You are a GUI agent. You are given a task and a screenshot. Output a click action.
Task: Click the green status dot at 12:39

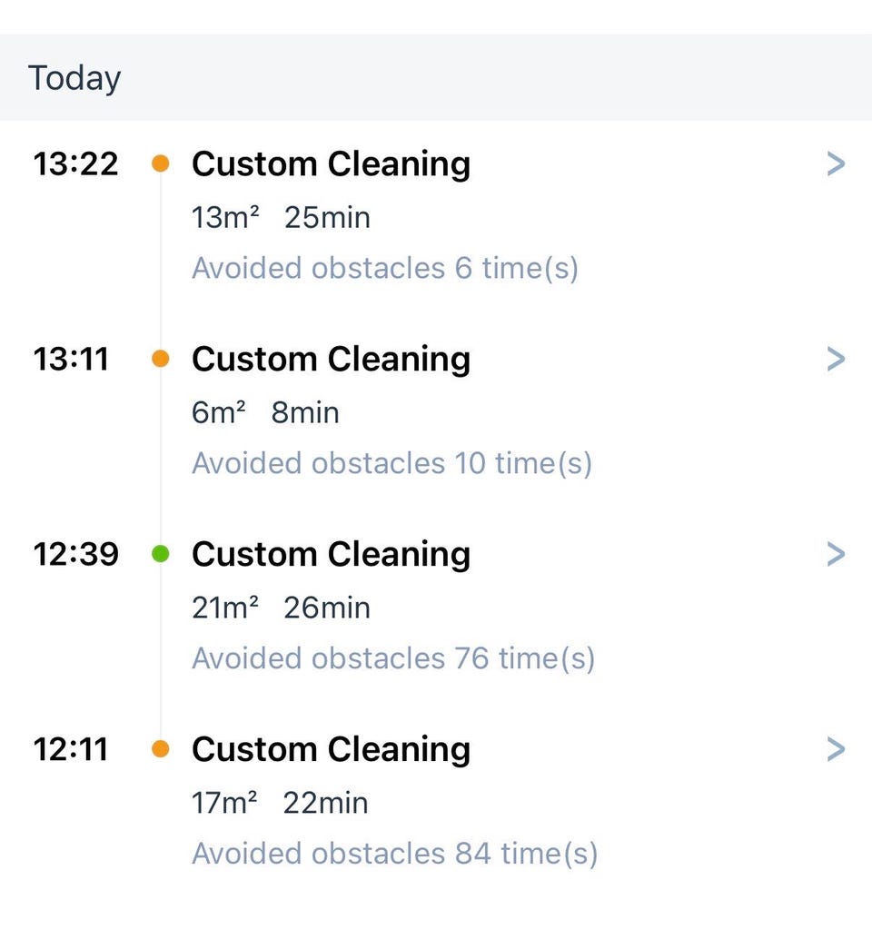(161, 554)
